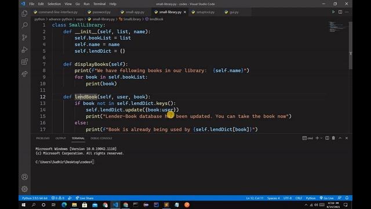
Task: Open the Manage gear icon
Action: pyautogui.click(x=24, y=189)
